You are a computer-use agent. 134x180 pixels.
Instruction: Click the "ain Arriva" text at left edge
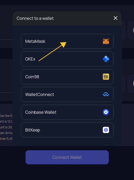point(6,133)
